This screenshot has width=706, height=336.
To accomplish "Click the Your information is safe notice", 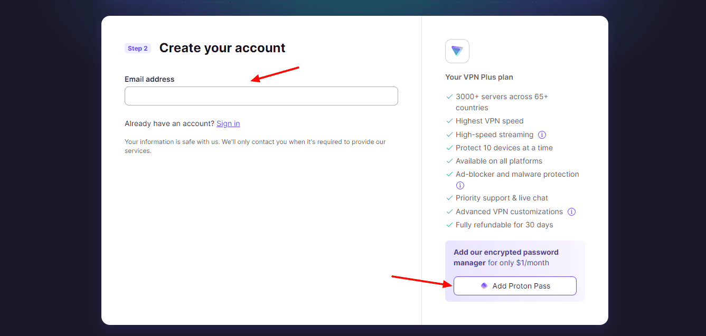I will pyautogui.click(x=256, y=146).
